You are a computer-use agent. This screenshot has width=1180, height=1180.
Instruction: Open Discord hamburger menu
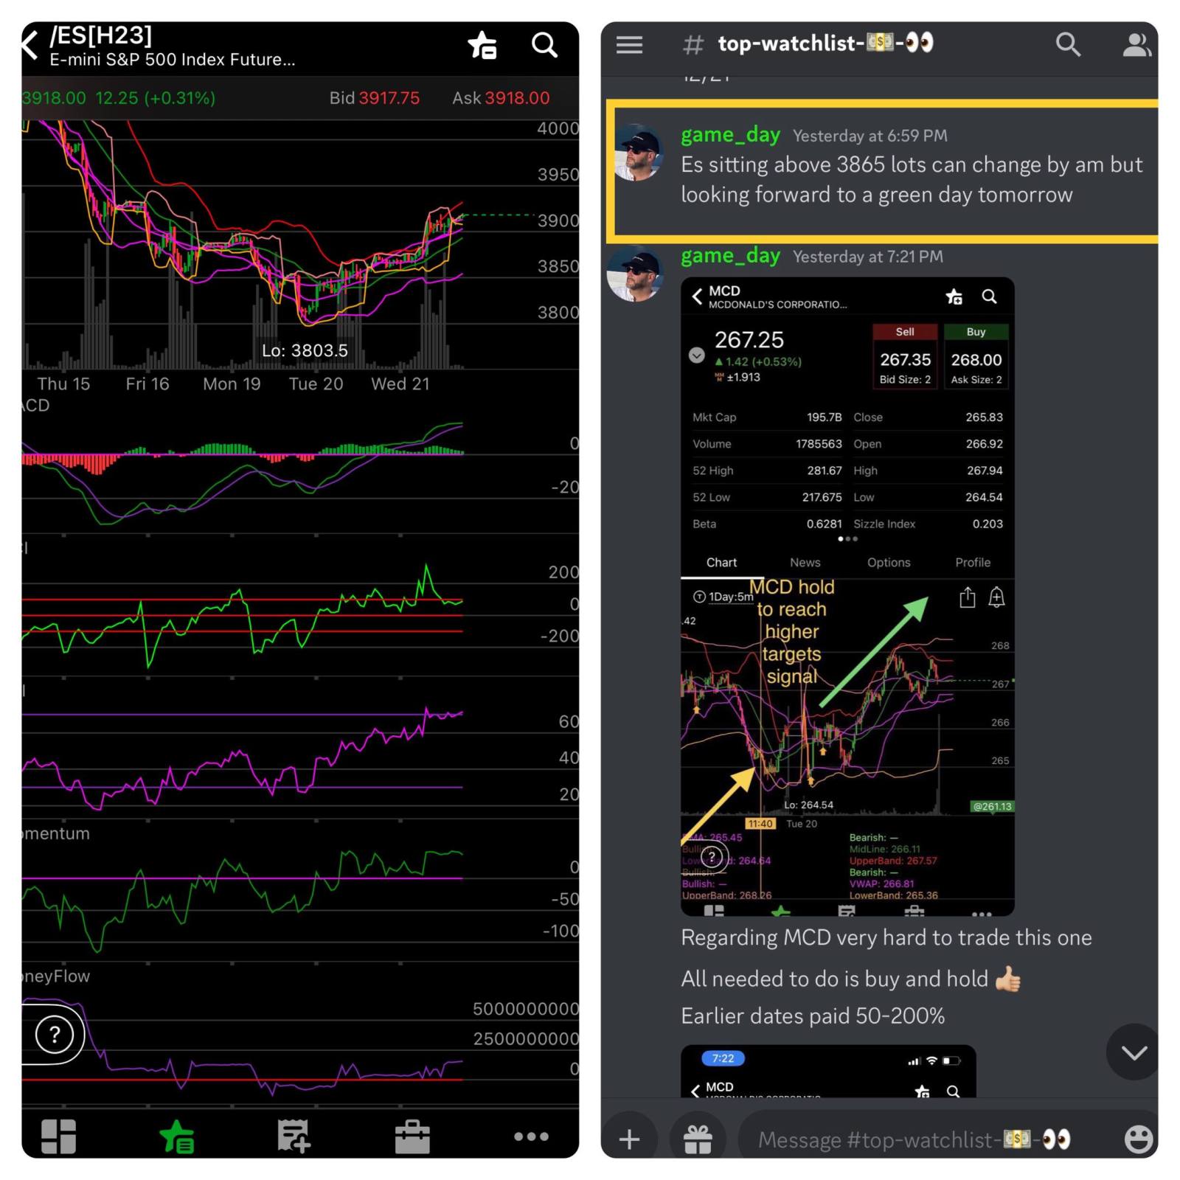[x=629, y=45]
